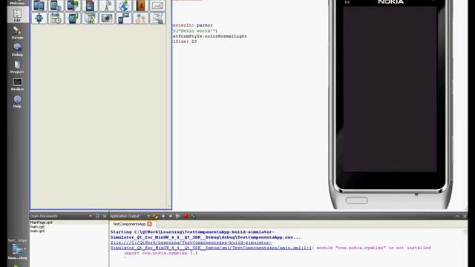Image resolution: width=475 pixels, height=267 pixels.
Task: Open simulator camera panel
Action: pyautogui.click(x=107, y=18)
